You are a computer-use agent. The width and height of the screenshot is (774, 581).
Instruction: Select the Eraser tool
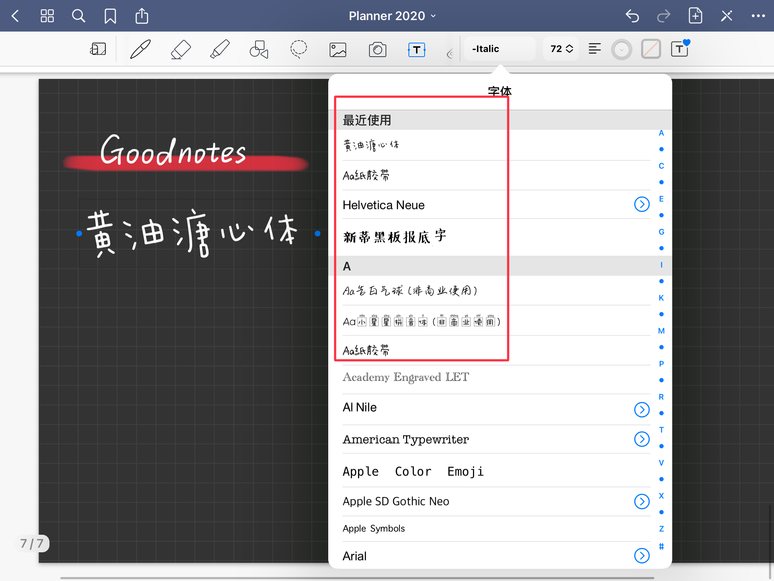180,49
